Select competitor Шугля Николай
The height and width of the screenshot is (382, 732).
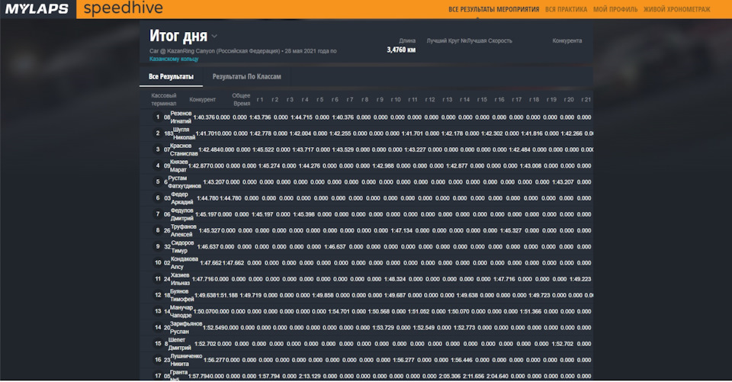(184, 133)
